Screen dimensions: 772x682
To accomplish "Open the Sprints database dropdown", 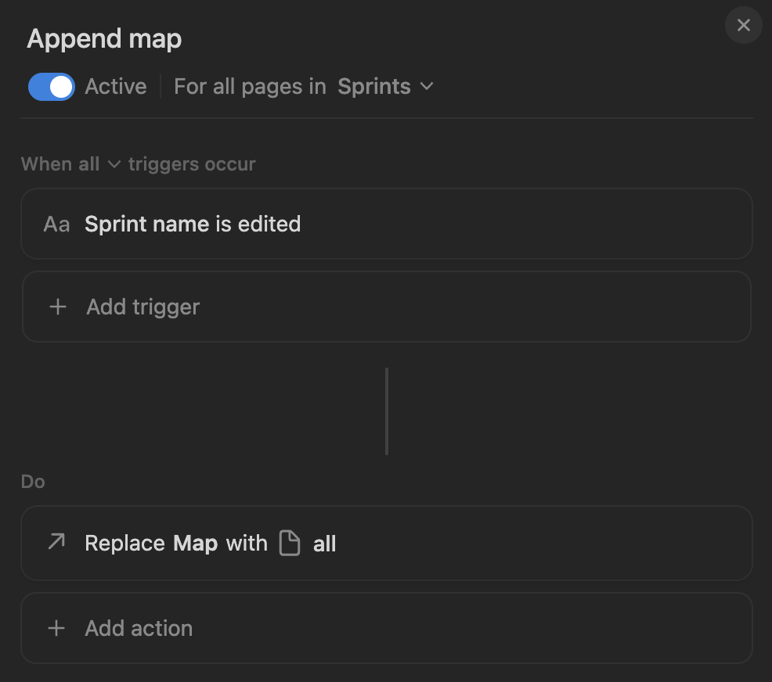I will (x=385, y=87).
